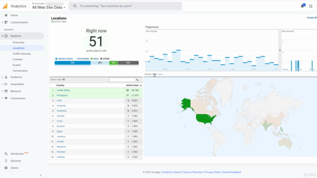Viewport: 317px width, 178px height.
Task: Expand the Behavior section arrow
Action: [x=2, y=91]
